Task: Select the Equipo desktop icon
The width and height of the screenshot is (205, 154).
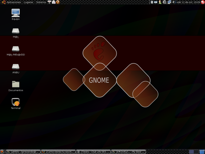Action: tap(16, 14)
